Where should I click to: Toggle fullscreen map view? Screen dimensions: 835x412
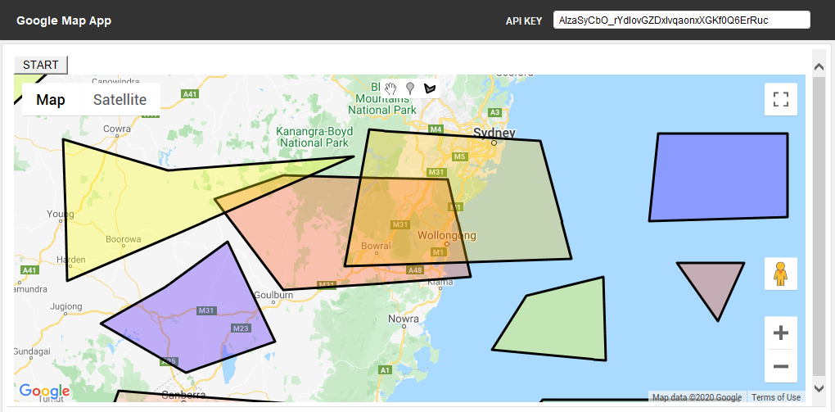[x=780, y=100]
